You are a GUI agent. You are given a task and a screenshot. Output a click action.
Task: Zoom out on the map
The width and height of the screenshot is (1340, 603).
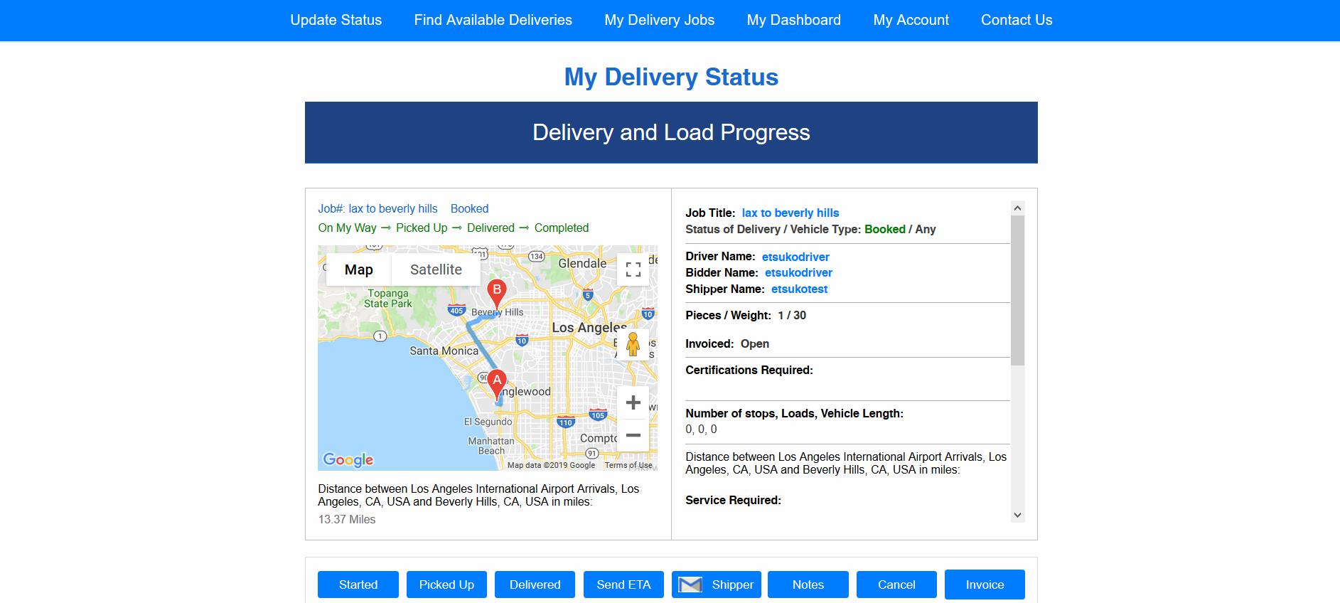click(633, 435)
